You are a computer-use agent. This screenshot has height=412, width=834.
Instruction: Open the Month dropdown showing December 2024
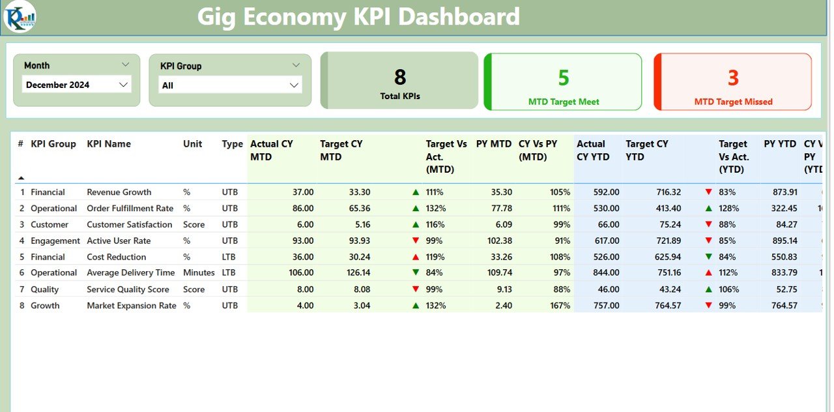click(77, 84)
